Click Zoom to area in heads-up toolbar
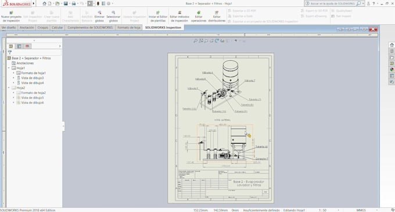 (201, 41)
